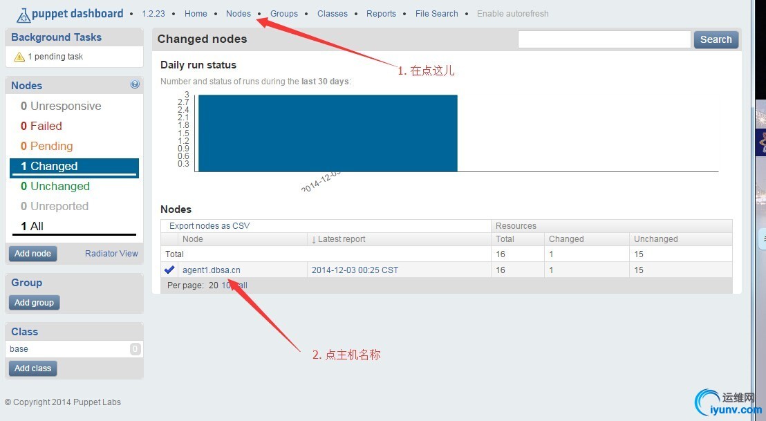This screenshot has height=421, width=766.
Task: Show 1 All nodes
Action: pyautogui.click(x=32, y=226)
